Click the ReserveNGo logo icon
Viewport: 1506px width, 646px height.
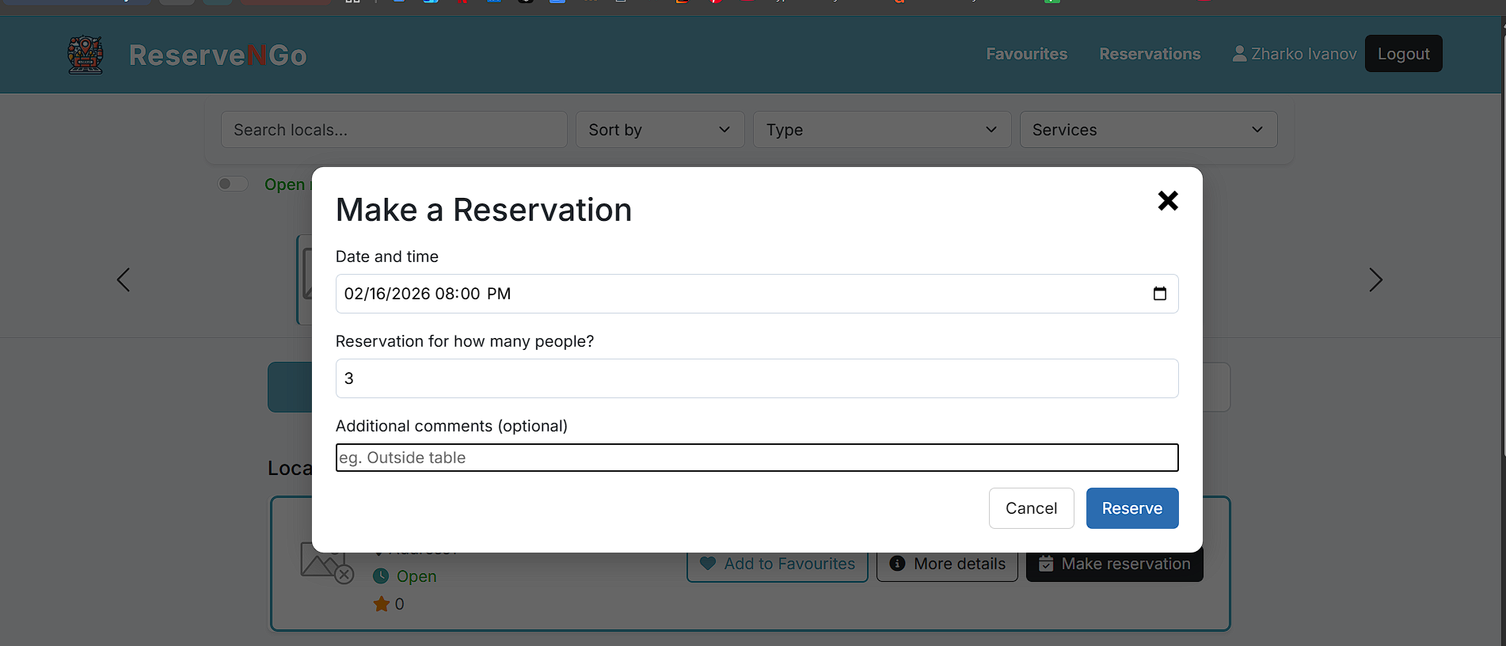pyautogui.click(x=86, y=55)
